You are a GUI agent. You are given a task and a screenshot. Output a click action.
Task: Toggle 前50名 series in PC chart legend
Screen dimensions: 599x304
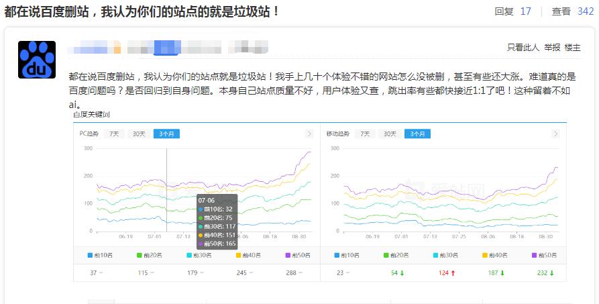pos(298,255)
